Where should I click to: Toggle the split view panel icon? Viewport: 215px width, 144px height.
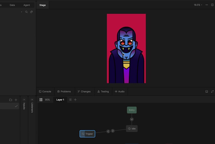tap(212, 5)
